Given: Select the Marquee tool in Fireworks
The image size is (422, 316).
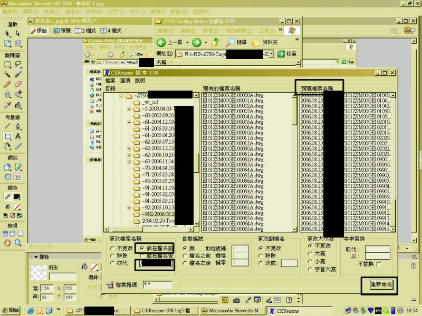Looking at the screenshot, I should click(x=7, y=64).
